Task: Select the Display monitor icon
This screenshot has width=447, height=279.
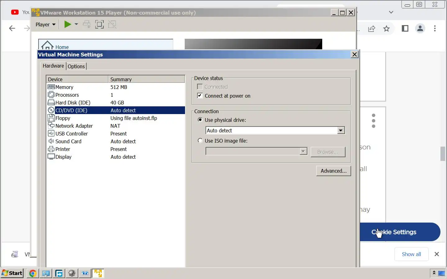Action: click(x=51, y=157)
